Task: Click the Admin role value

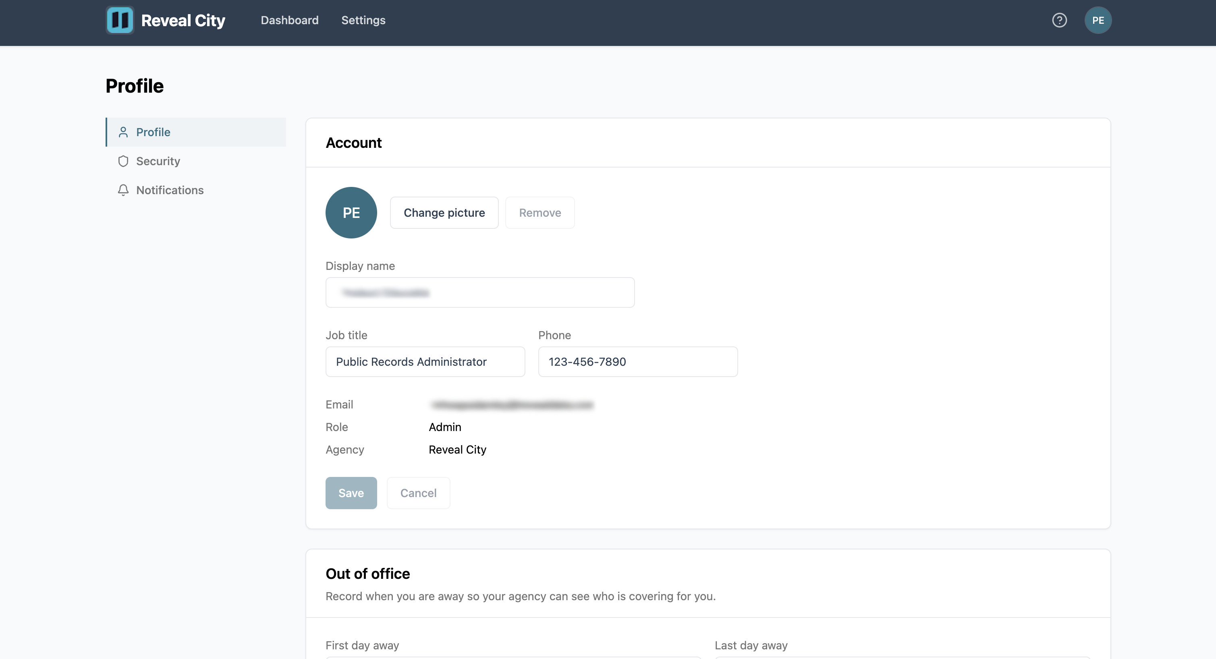Action: 445,427
